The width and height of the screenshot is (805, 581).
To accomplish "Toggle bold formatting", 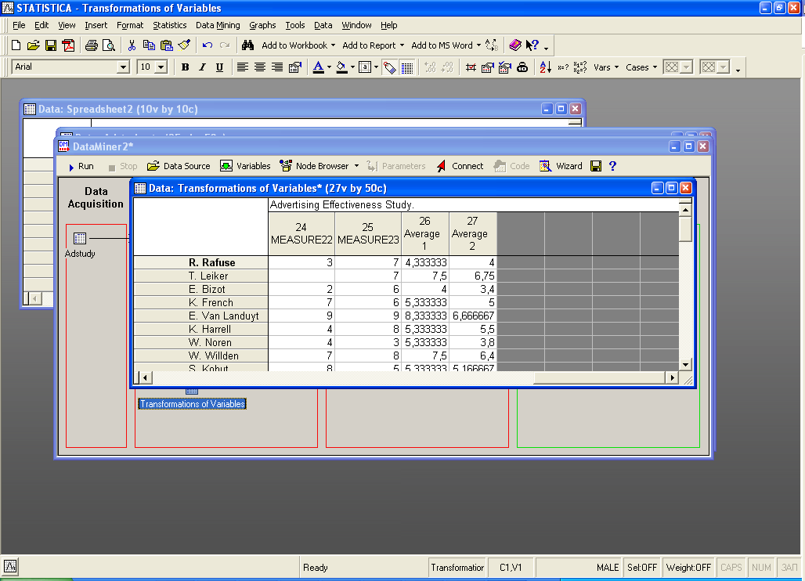I will pos(185,67).
